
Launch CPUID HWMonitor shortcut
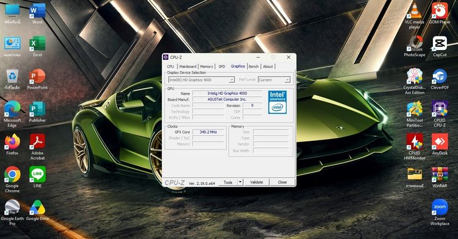point(415,147)
